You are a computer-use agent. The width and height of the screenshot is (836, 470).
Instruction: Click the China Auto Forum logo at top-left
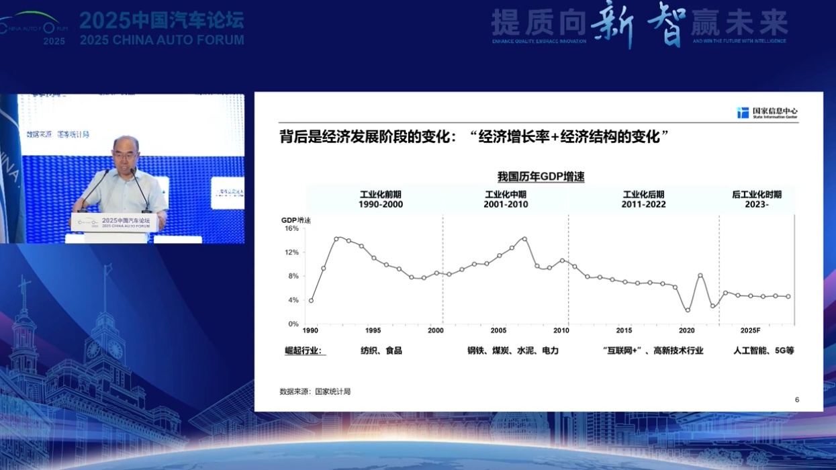click(x=35, y=29)
